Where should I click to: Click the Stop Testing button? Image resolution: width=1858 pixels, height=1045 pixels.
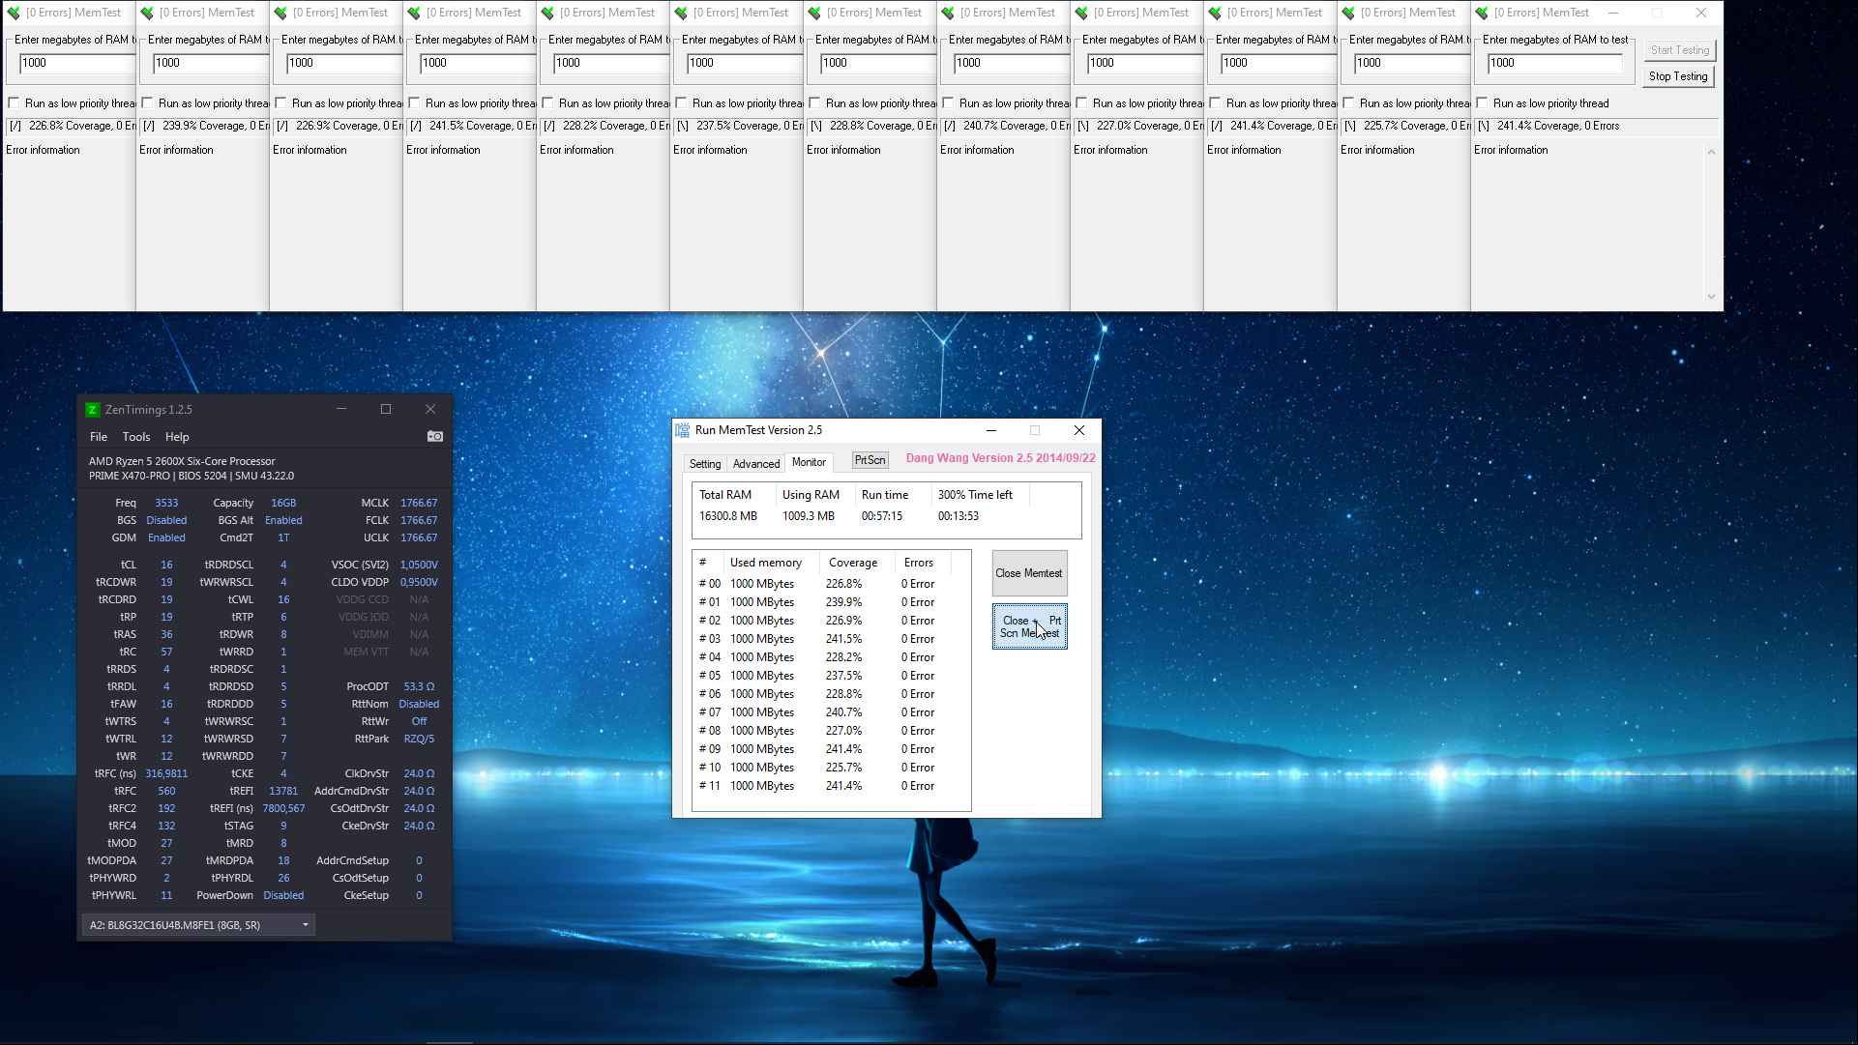pos(1678,76)
